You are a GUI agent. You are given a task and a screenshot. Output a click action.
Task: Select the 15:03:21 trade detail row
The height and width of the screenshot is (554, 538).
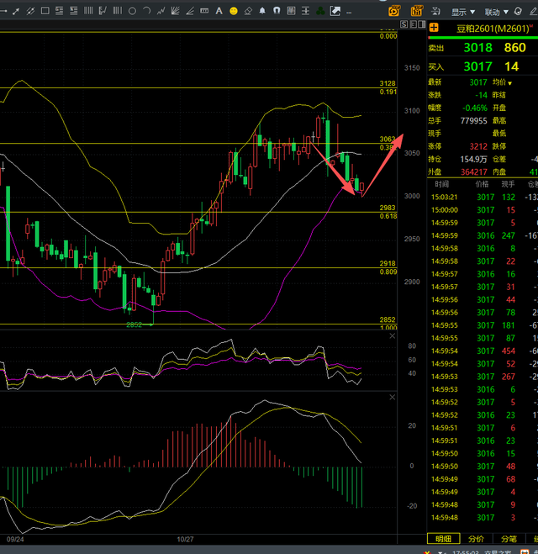(483, 198)
